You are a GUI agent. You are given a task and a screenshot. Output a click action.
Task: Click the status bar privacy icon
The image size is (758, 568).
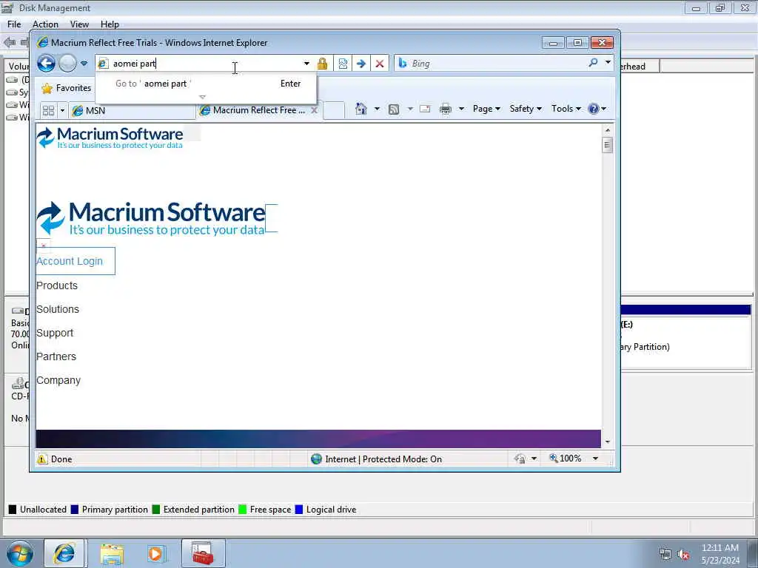point(520,459)
